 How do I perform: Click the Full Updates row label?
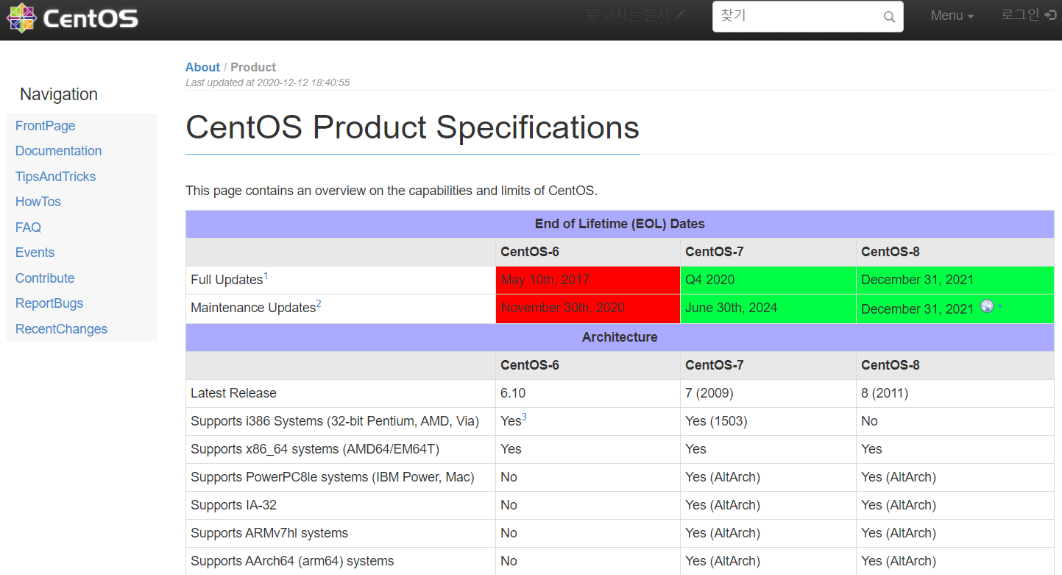tap(227, 280)
